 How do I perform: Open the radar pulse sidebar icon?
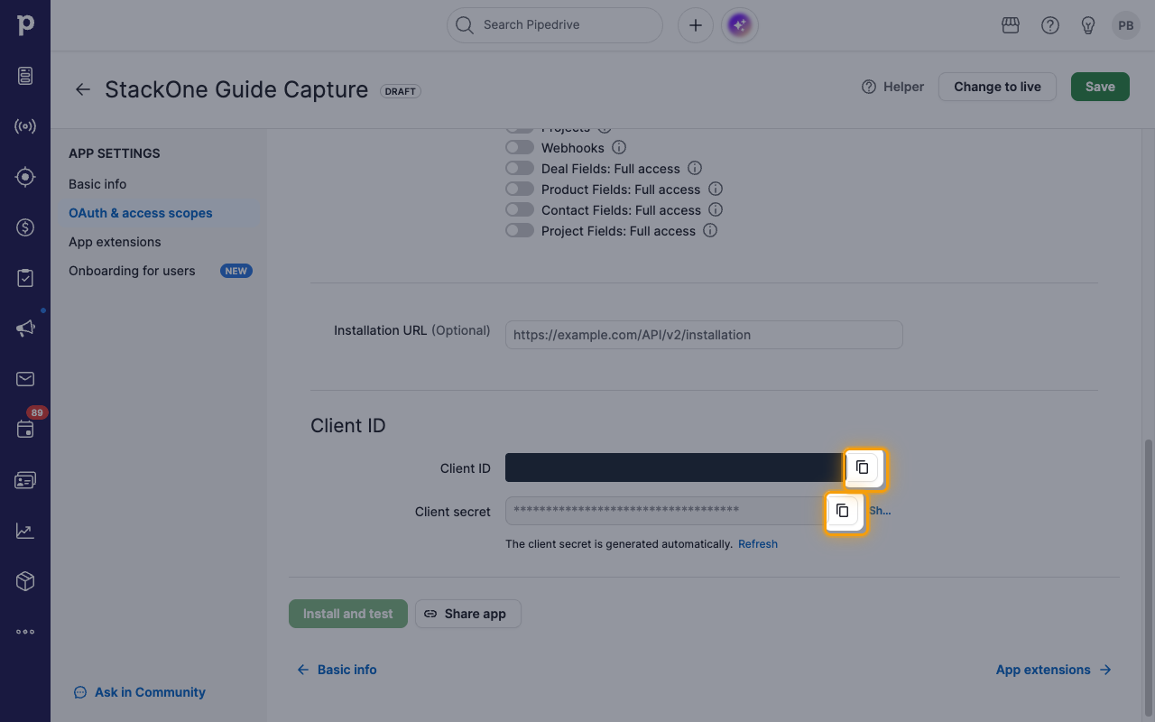(x=25, y=126)
